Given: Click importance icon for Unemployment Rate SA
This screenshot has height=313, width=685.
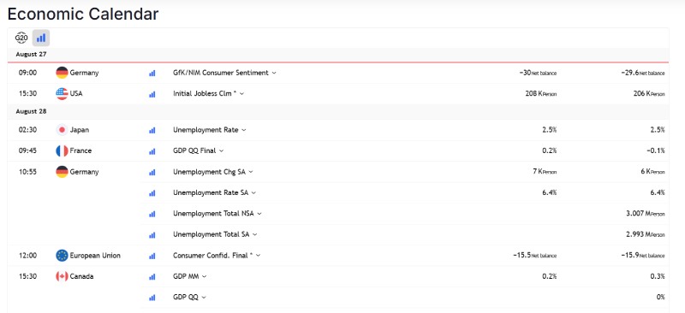Looking at the screenshot, I should click(152, 193).
